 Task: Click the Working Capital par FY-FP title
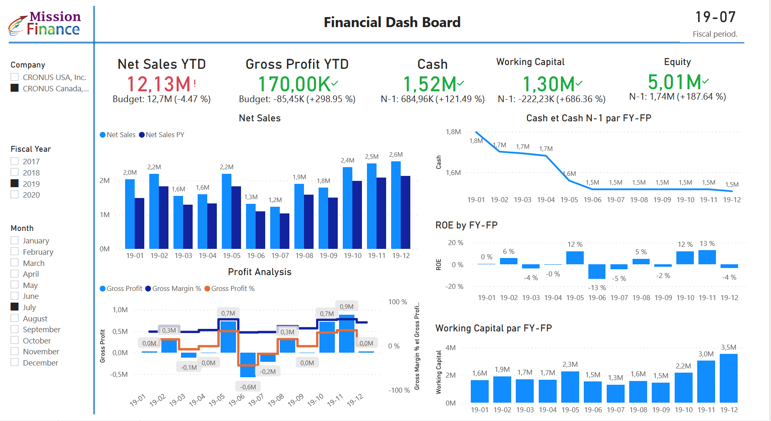pyautogui.click(x=493, y=328)
